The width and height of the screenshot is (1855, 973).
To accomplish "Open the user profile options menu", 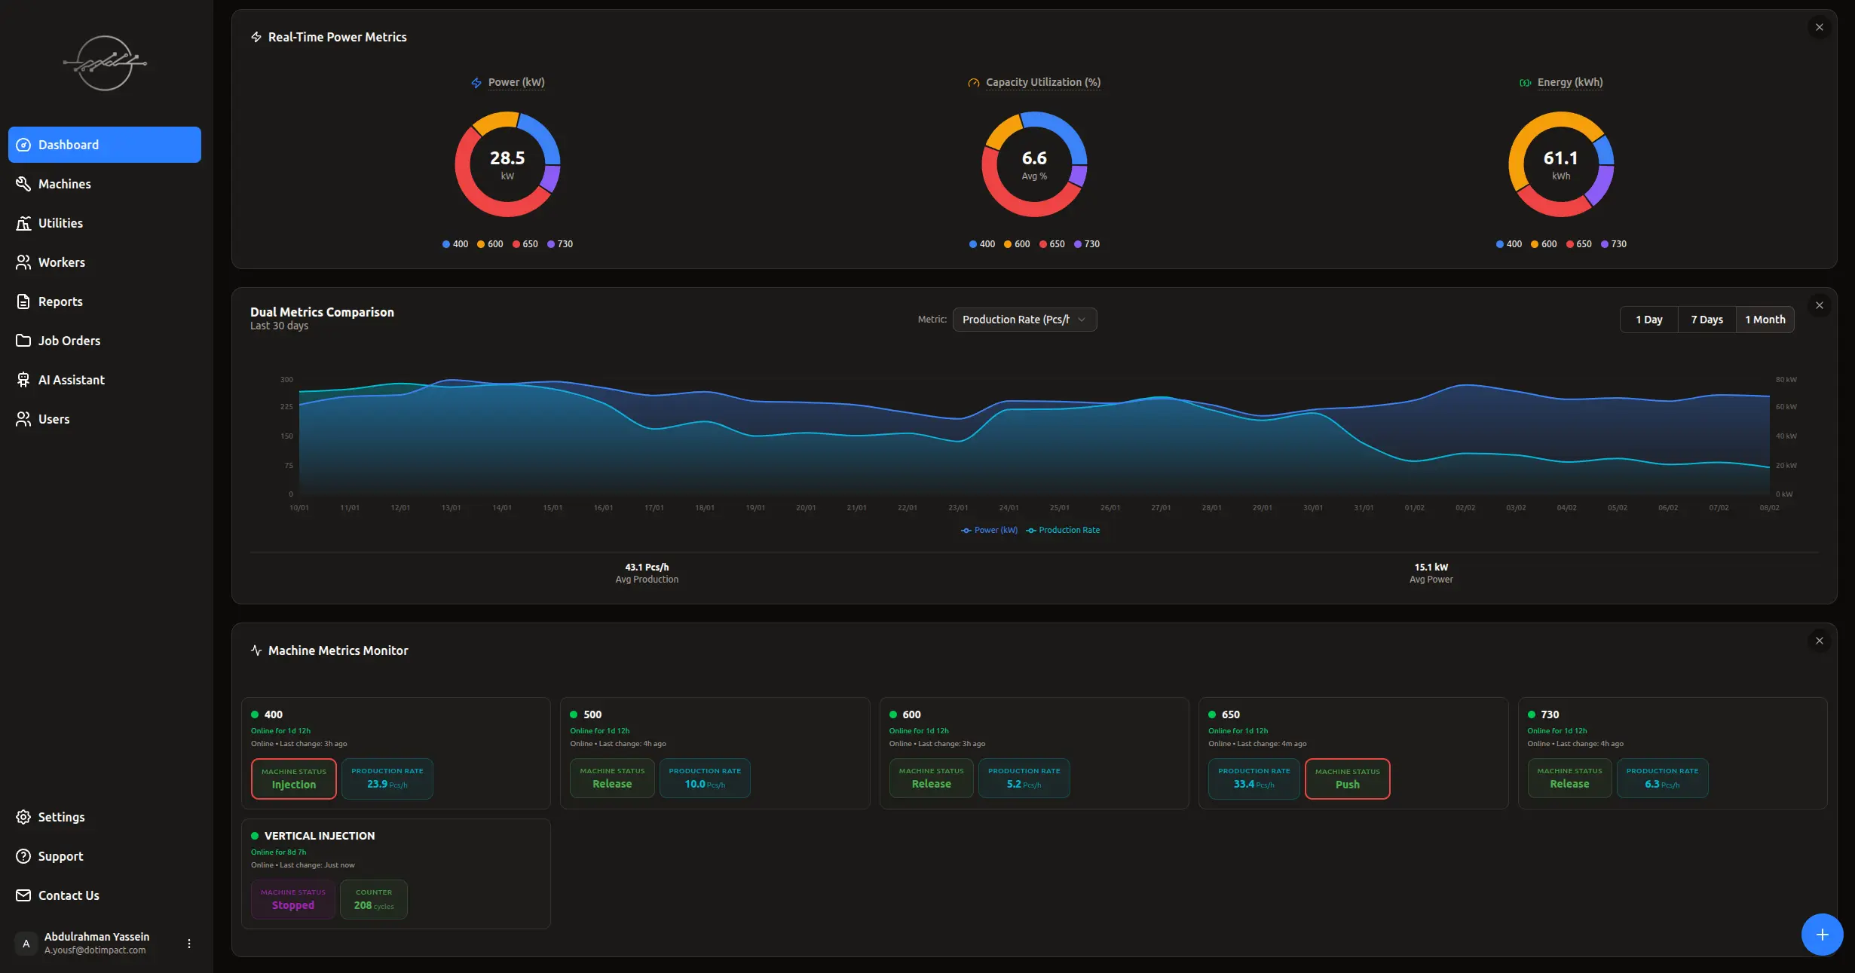I will coord(188,943).
